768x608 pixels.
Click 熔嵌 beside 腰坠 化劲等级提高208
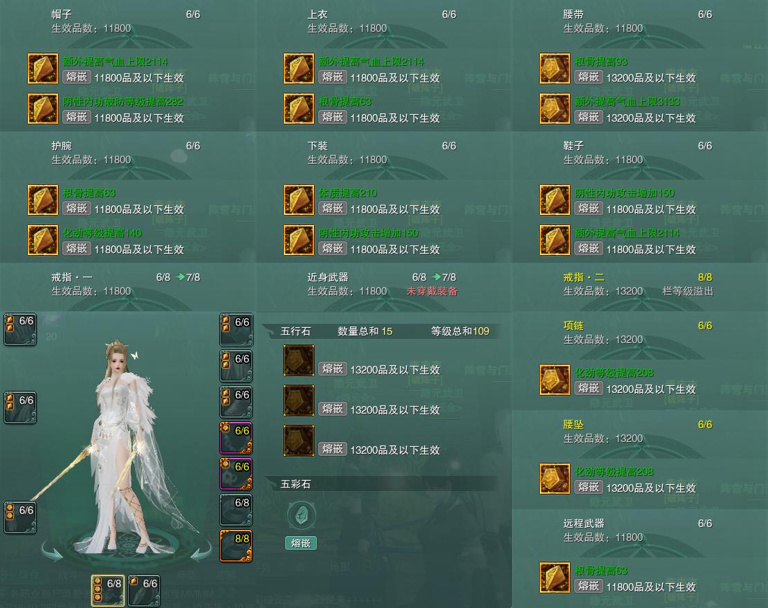pyautogui.click(x=588, y=487)
